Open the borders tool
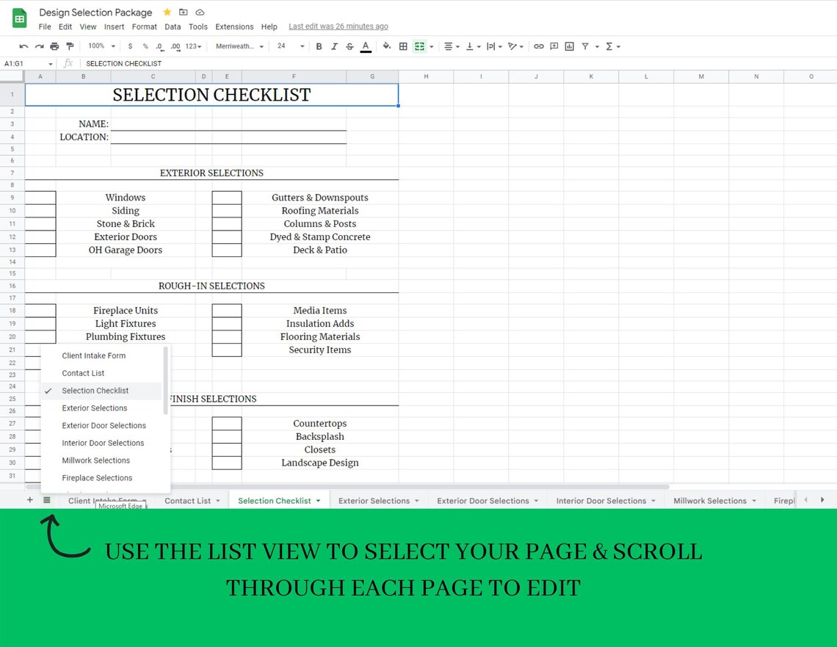 pyautogui.click(x=403, y=46)
